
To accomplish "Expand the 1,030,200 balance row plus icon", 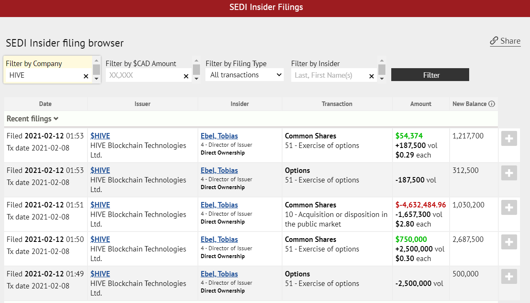I will pyautogui.click(x=509, y=208).
